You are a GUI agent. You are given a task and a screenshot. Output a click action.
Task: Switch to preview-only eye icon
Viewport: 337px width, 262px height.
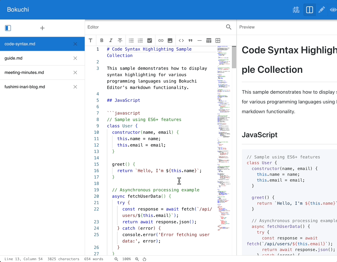[x=333, y=10]
